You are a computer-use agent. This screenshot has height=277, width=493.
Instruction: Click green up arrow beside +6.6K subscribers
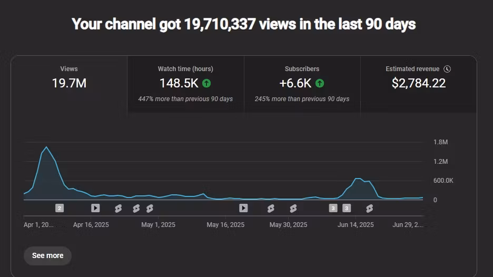click(320, 83)
